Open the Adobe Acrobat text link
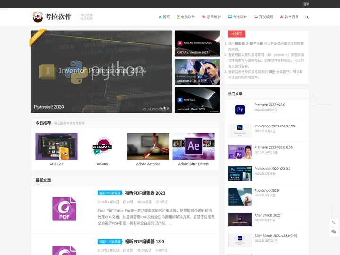The image size is (340, 255). pyautogui.click(x=148, y=164)
